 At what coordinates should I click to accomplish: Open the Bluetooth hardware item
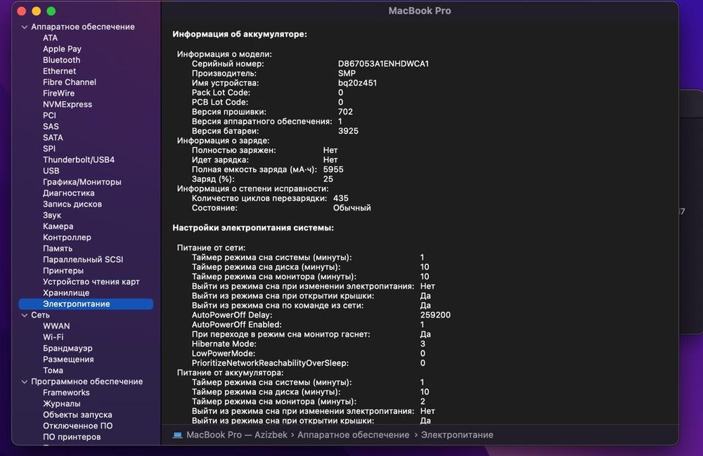61,60
